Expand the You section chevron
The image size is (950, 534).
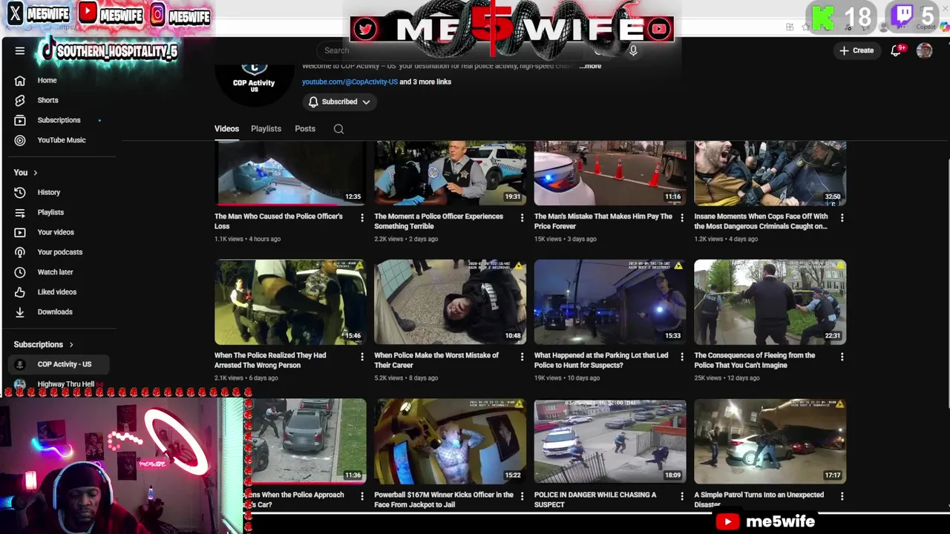tap(35, 173)
